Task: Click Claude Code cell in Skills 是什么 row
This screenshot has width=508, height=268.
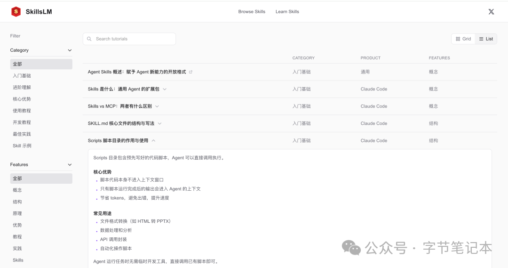Action: tap(374, 89)
